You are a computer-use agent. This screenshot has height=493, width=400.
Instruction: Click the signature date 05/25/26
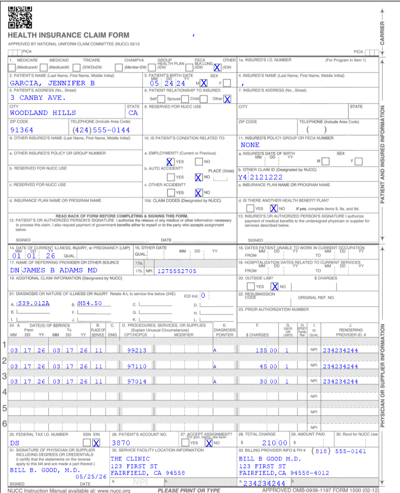tap(91, 477)
